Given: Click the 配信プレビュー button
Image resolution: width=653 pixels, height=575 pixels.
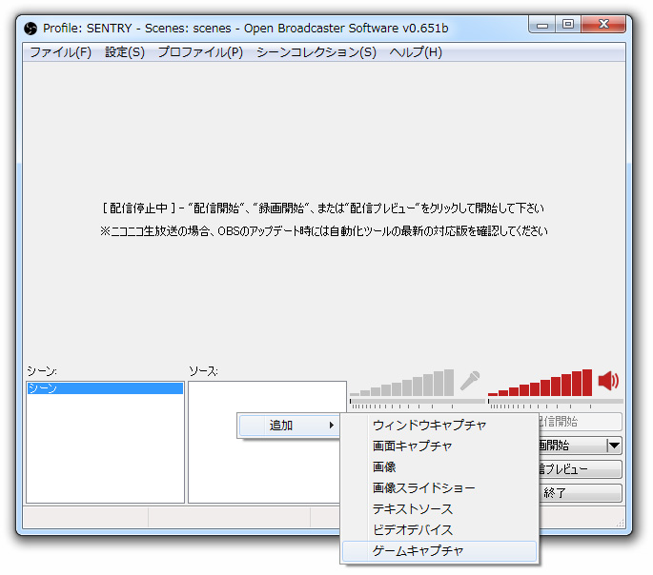Looking at the screenshot, I should click(x=581, y=469).
